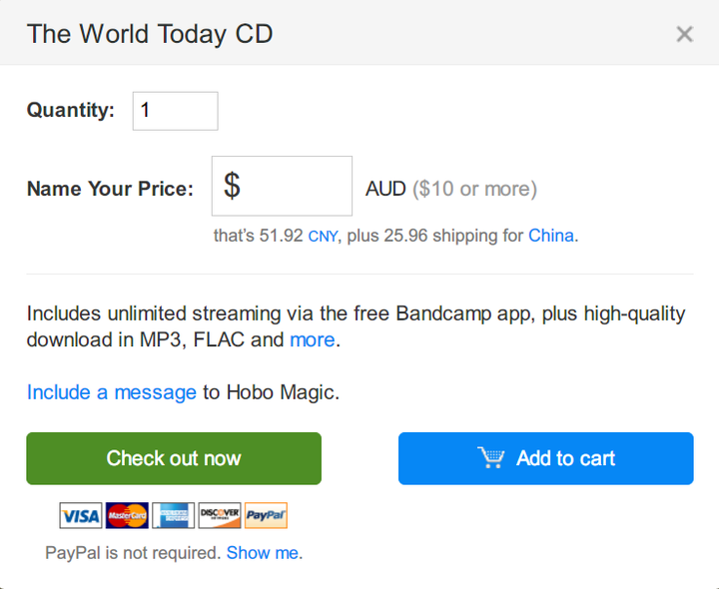The image size is (719, 589).
Task: Open the 'more' download formats link
Action: tap(312, 340)
